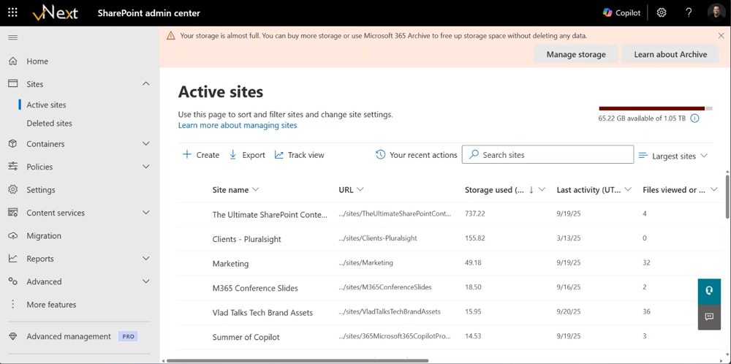The image size is (731, 364).
Task: Open URL column dropdown
Action: (x=360, y=190)
